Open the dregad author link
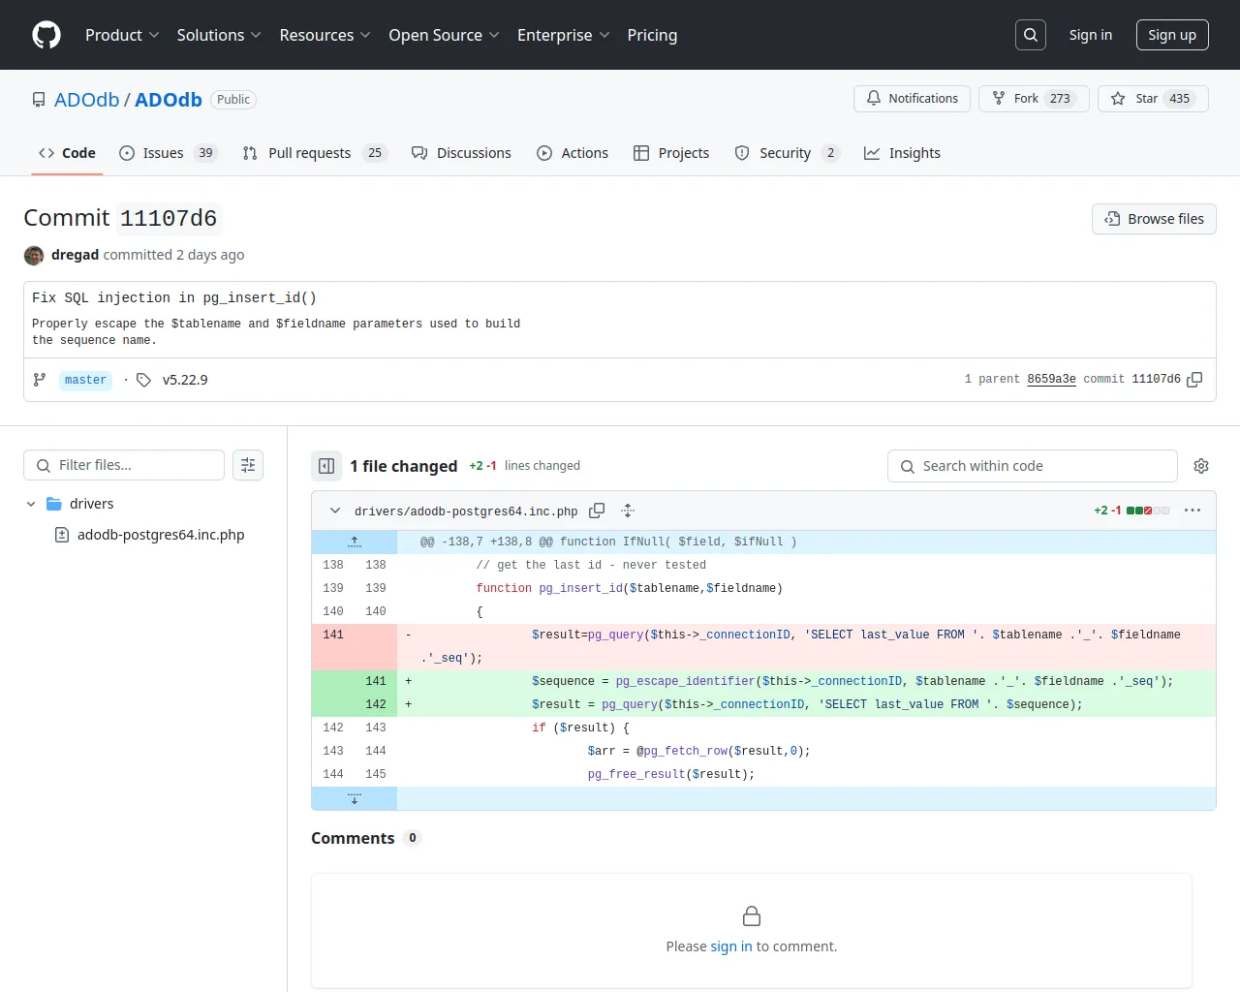This screenshot has width=1240, height=992. click(76, 255)
